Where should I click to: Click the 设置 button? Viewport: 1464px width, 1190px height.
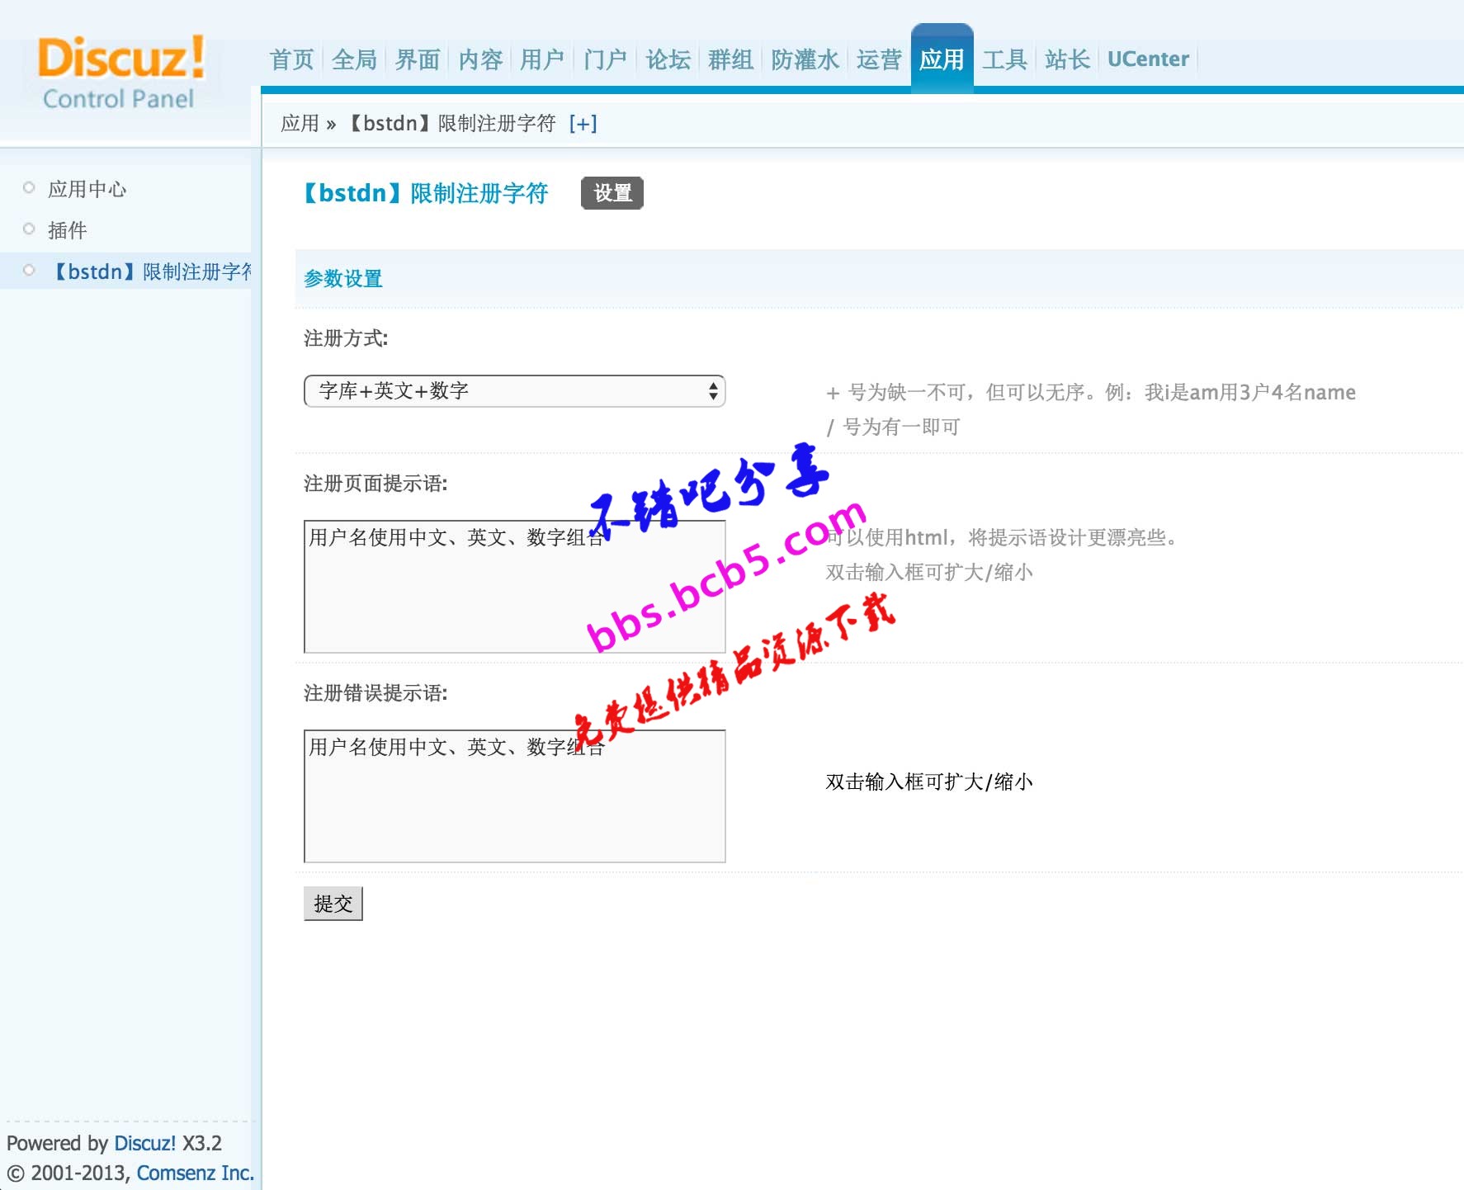point(612,193)
